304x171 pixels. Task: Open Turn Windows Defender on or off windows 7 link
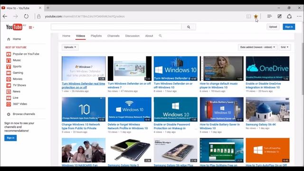coord(129,85)
